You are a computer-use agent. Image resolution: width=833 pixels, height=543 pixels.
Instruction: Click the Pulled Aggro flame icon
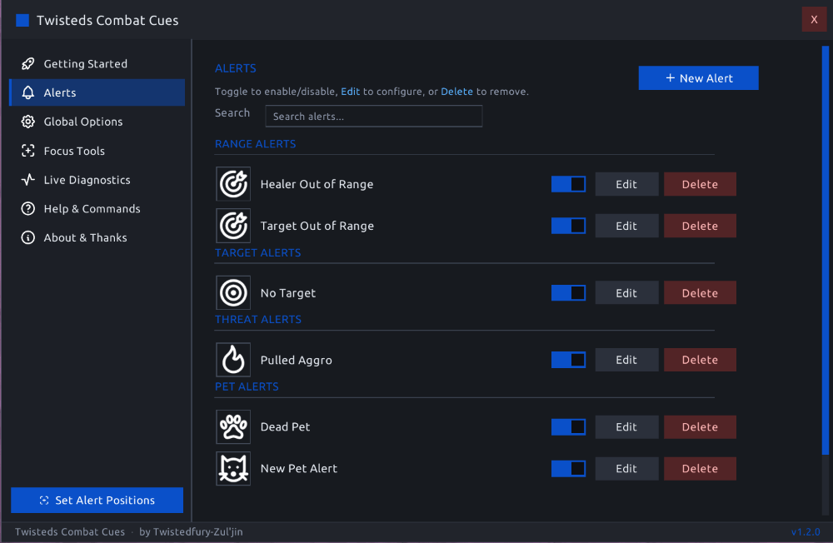point(233,360)
